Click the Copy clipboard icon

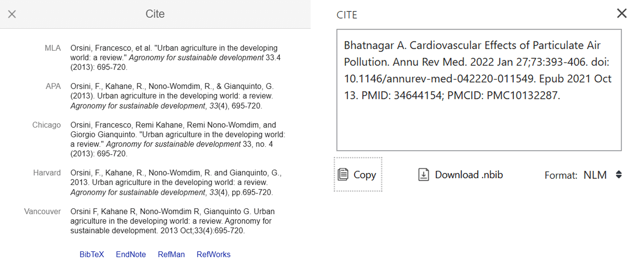(x=343, y=175)
